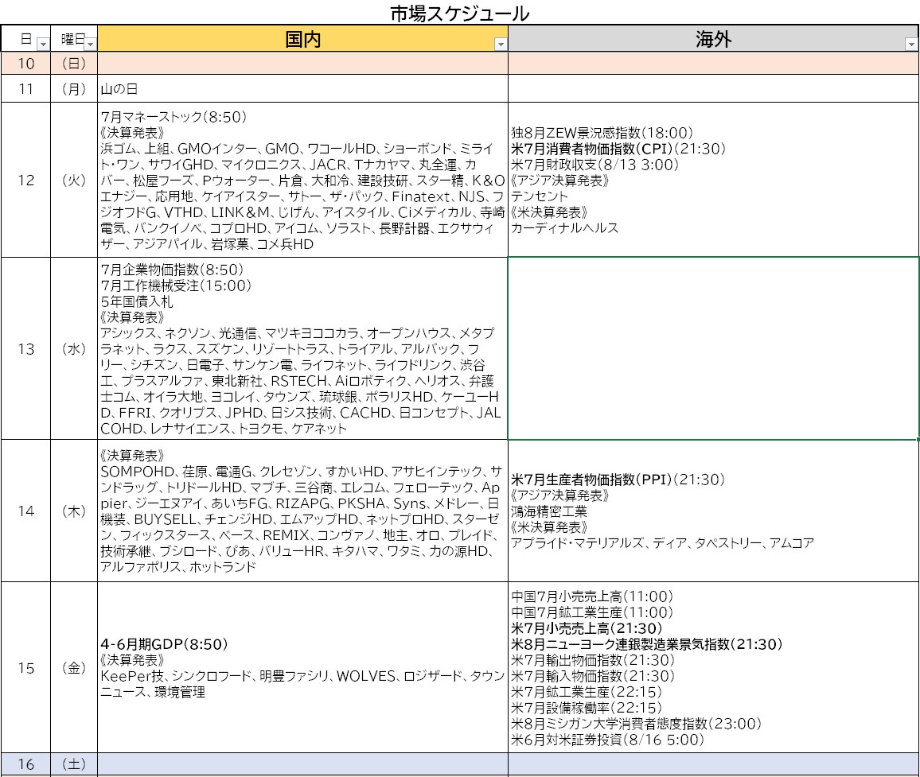Click the 市場スケジュール title

coord(459,13)
